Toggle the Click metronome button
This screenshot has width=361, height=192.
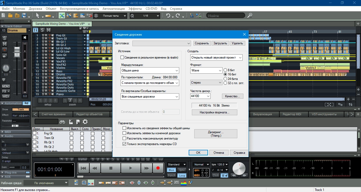pos(216,176)
